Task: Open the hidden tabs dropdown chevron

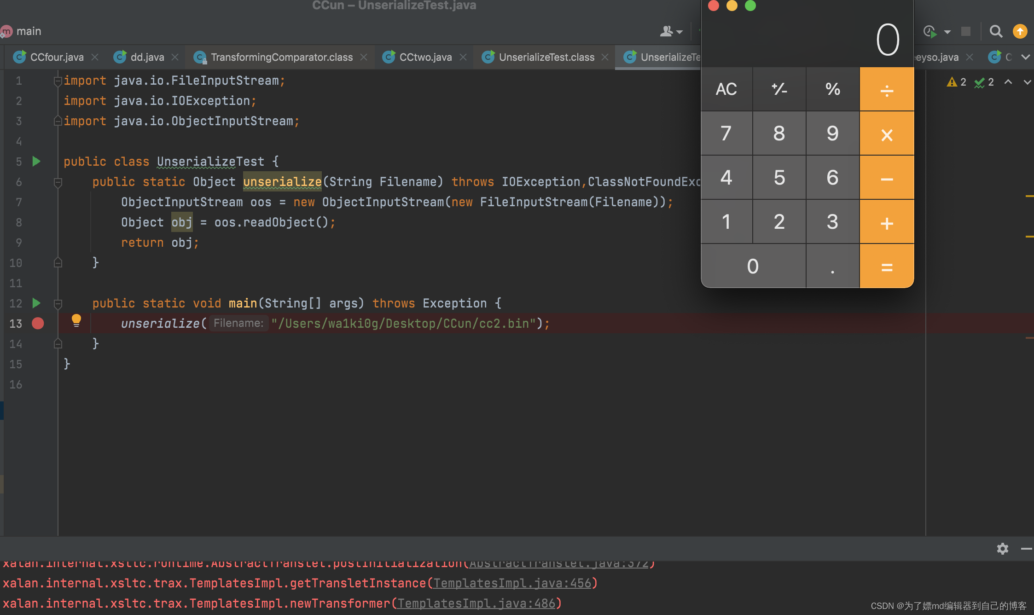Action: [1025, 57]
